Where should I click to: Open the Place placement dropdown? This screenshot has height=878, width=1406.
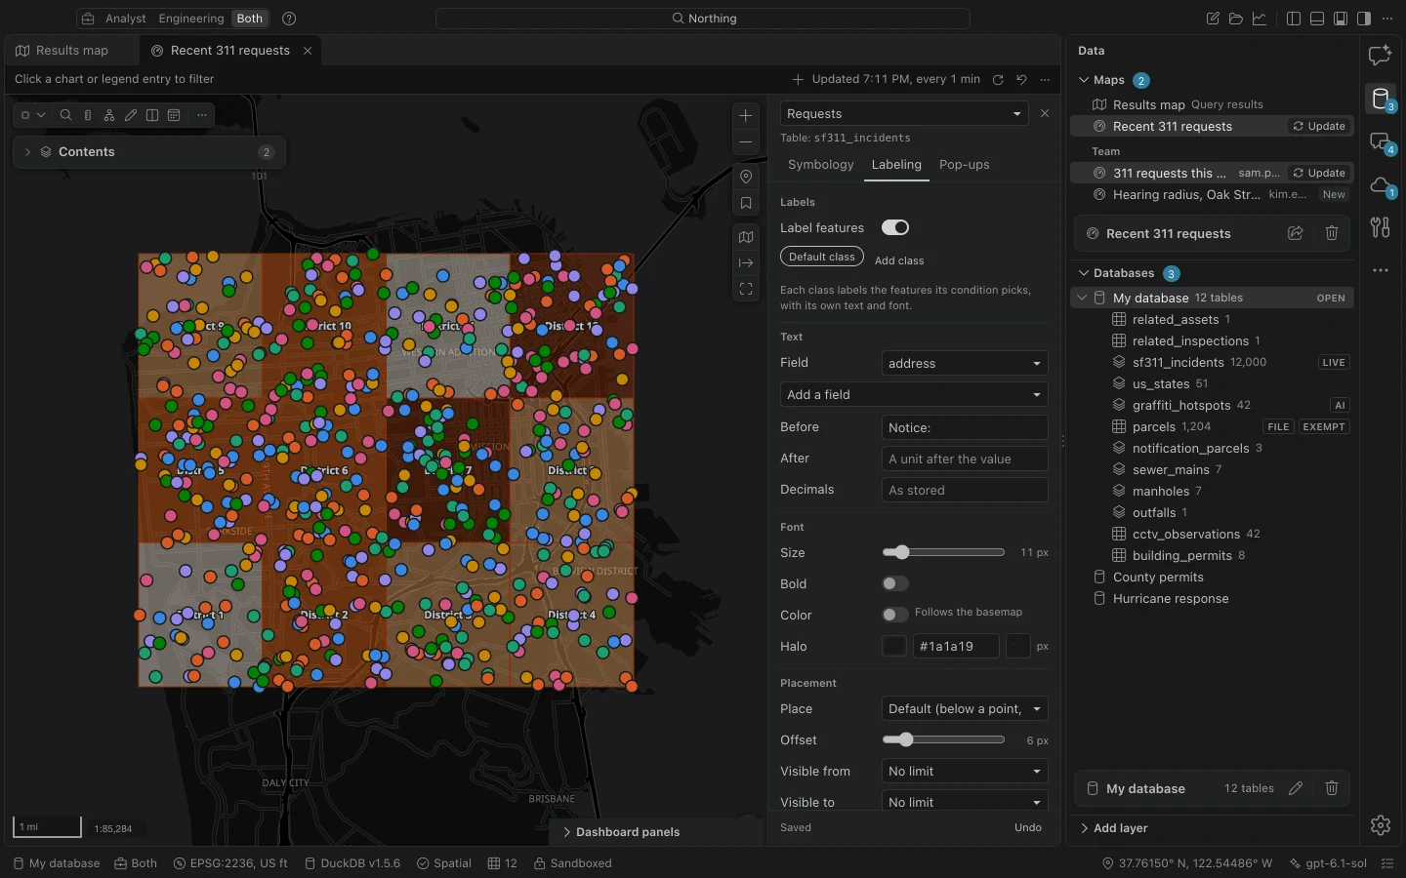pyautogui.click(x=965, y=708)
